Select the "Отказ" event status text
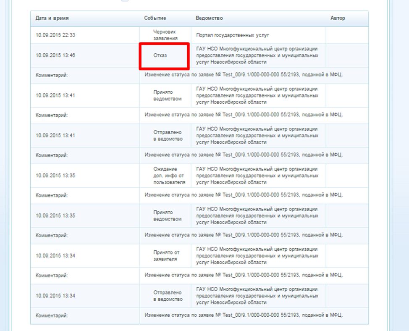Image resolution: width=409 pixels, height=331 pixels. 160,55
